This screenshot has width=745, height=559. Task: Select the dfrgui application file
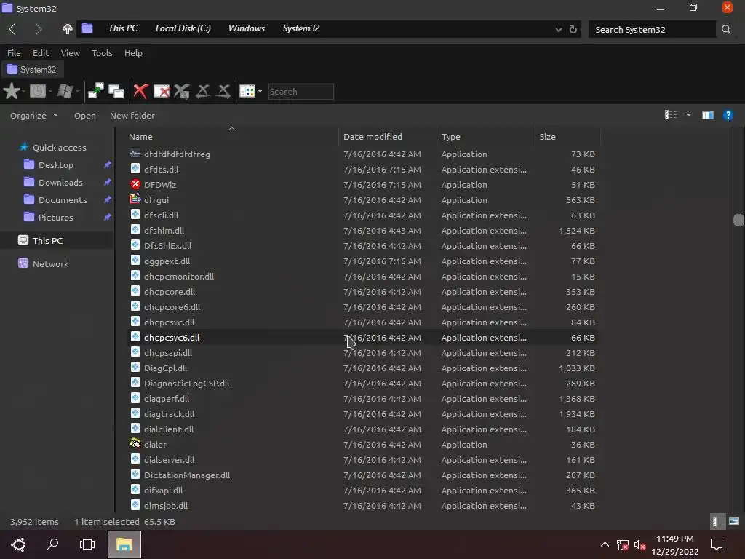point(364,199)
